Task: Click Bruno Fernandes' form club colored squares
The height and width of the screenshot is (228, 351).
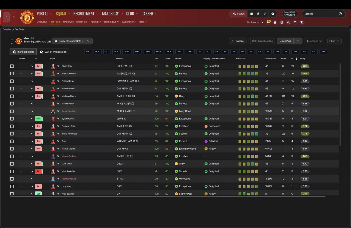Action: coord(248,134)
